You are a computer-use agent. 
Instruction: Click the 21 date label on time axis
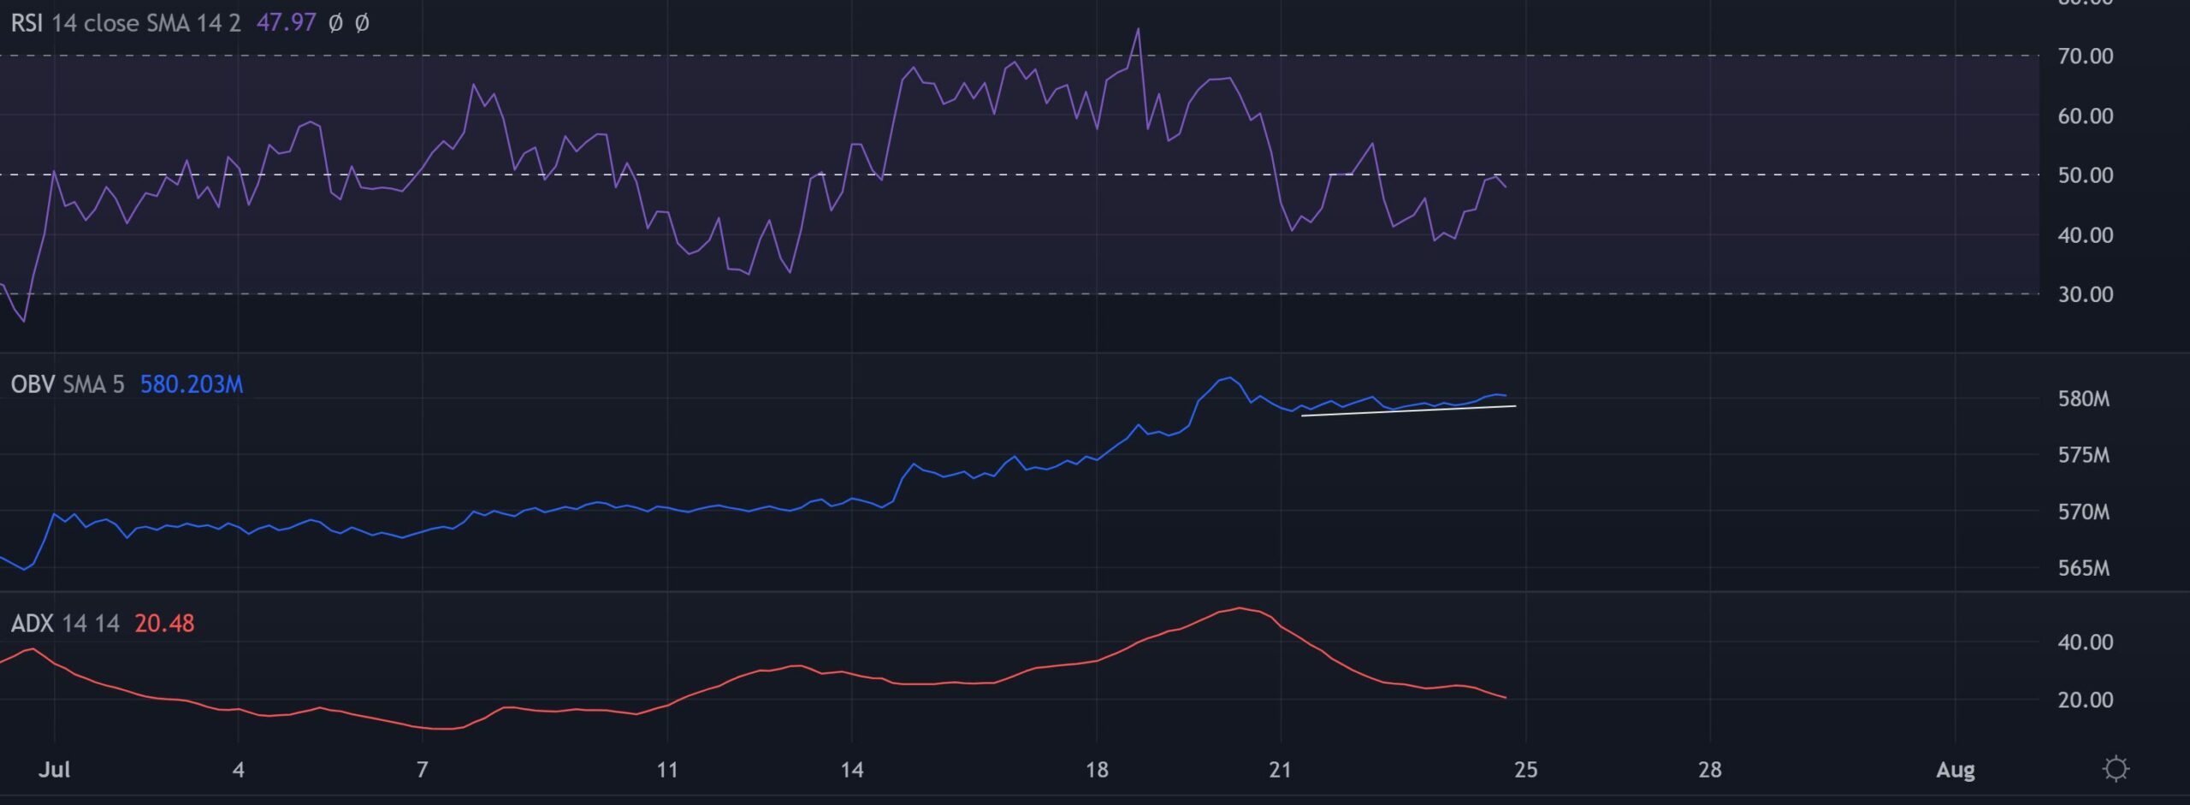[x=1280, y=770]
